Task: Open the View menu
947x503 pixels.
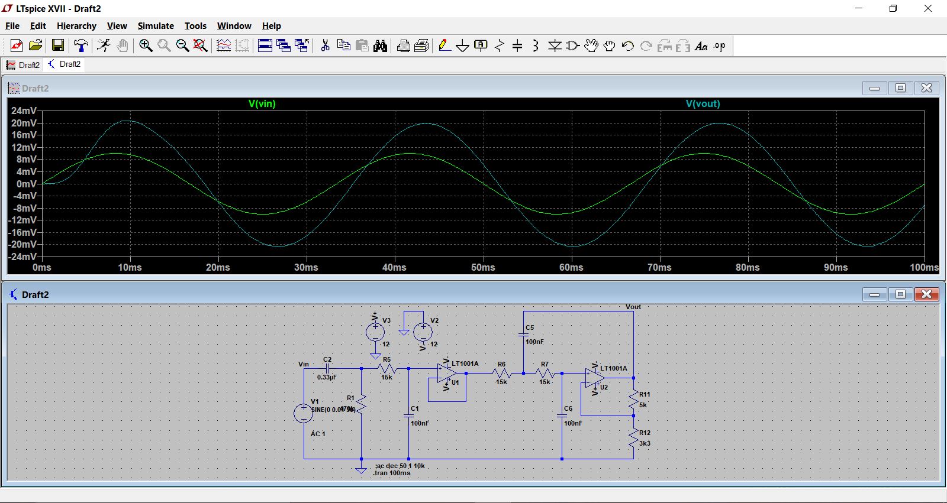Action: click(x=117, y=26)
